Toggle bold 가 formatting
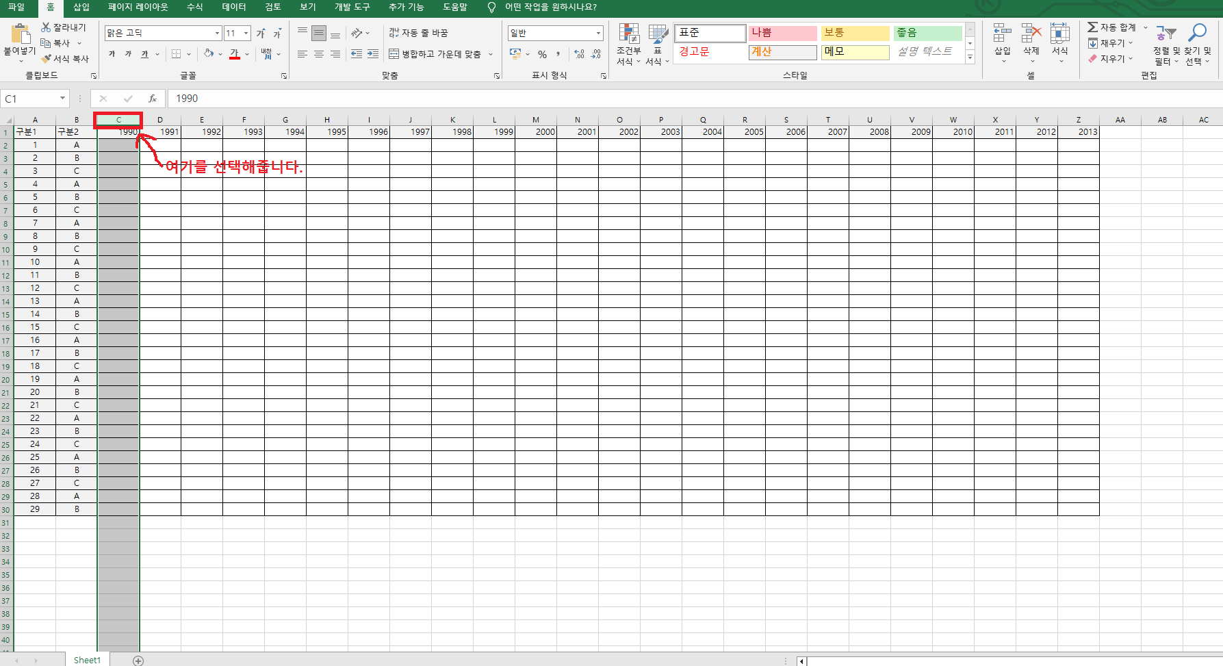The image size is (1223, 666). [x=112, y=54]
